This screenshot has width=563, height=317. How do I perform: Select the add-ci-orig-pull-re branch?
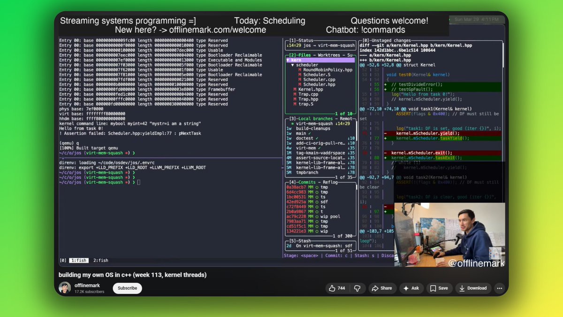point(320,143)
